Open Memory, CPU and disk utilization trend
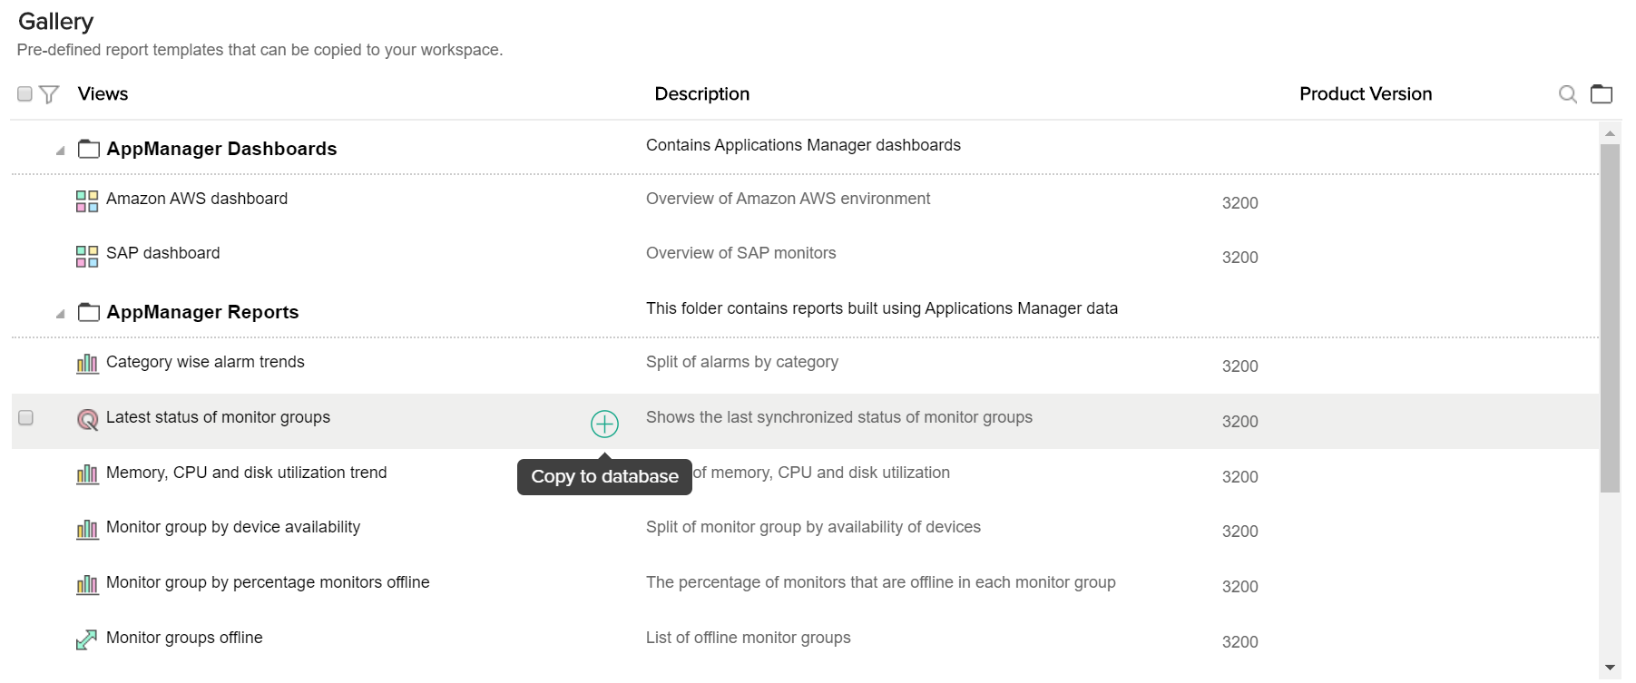 click(x=246, y=473)
